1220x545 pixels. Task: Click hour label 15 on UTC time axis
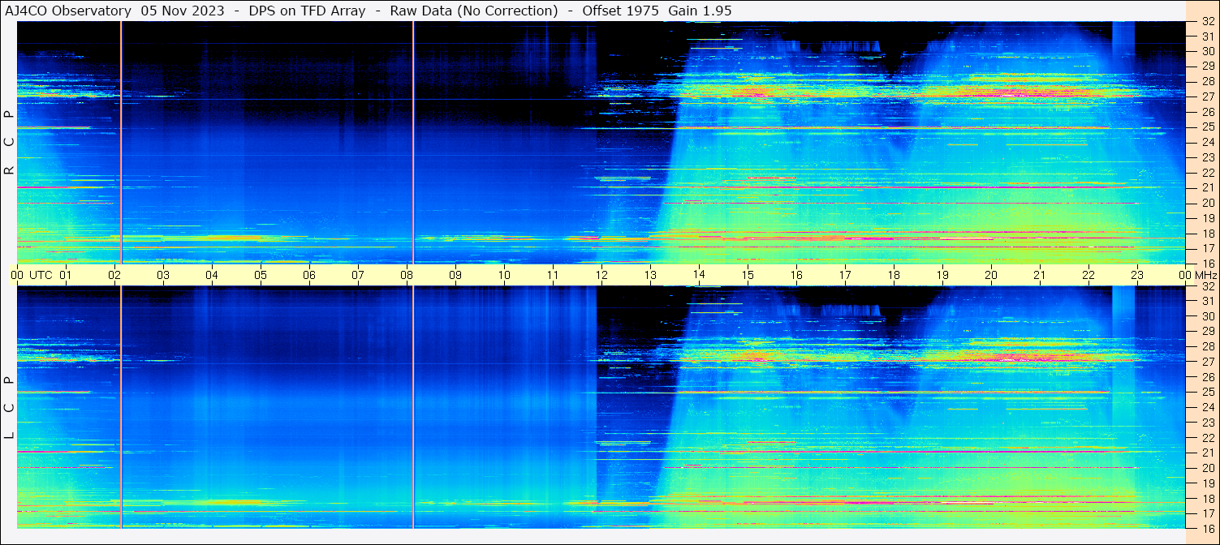(x=748, y=275)
